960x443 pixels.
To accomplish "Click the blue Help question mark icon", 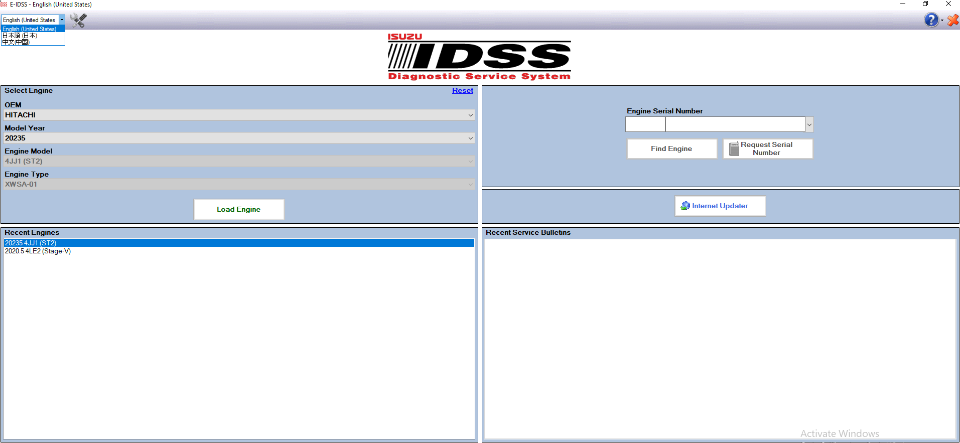I will 931,20.
